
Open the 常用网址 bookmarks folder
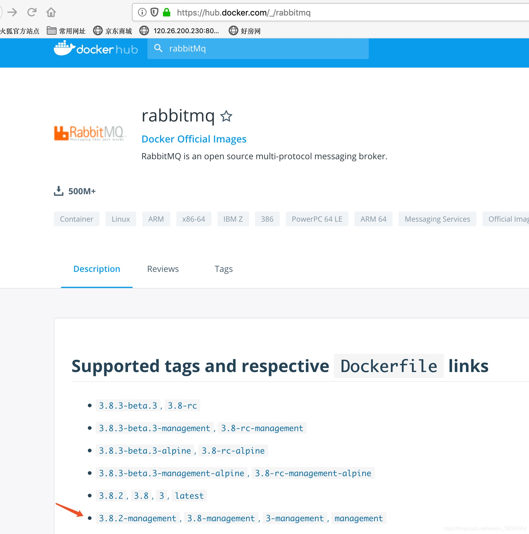(66, 31)
